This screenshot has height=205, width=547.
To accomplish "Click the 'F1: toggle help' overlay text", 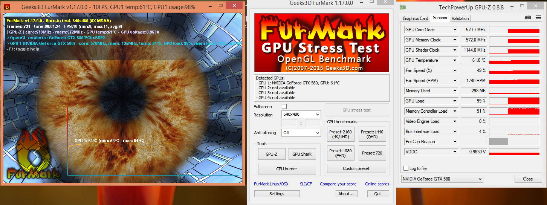I will click(23, 49).
